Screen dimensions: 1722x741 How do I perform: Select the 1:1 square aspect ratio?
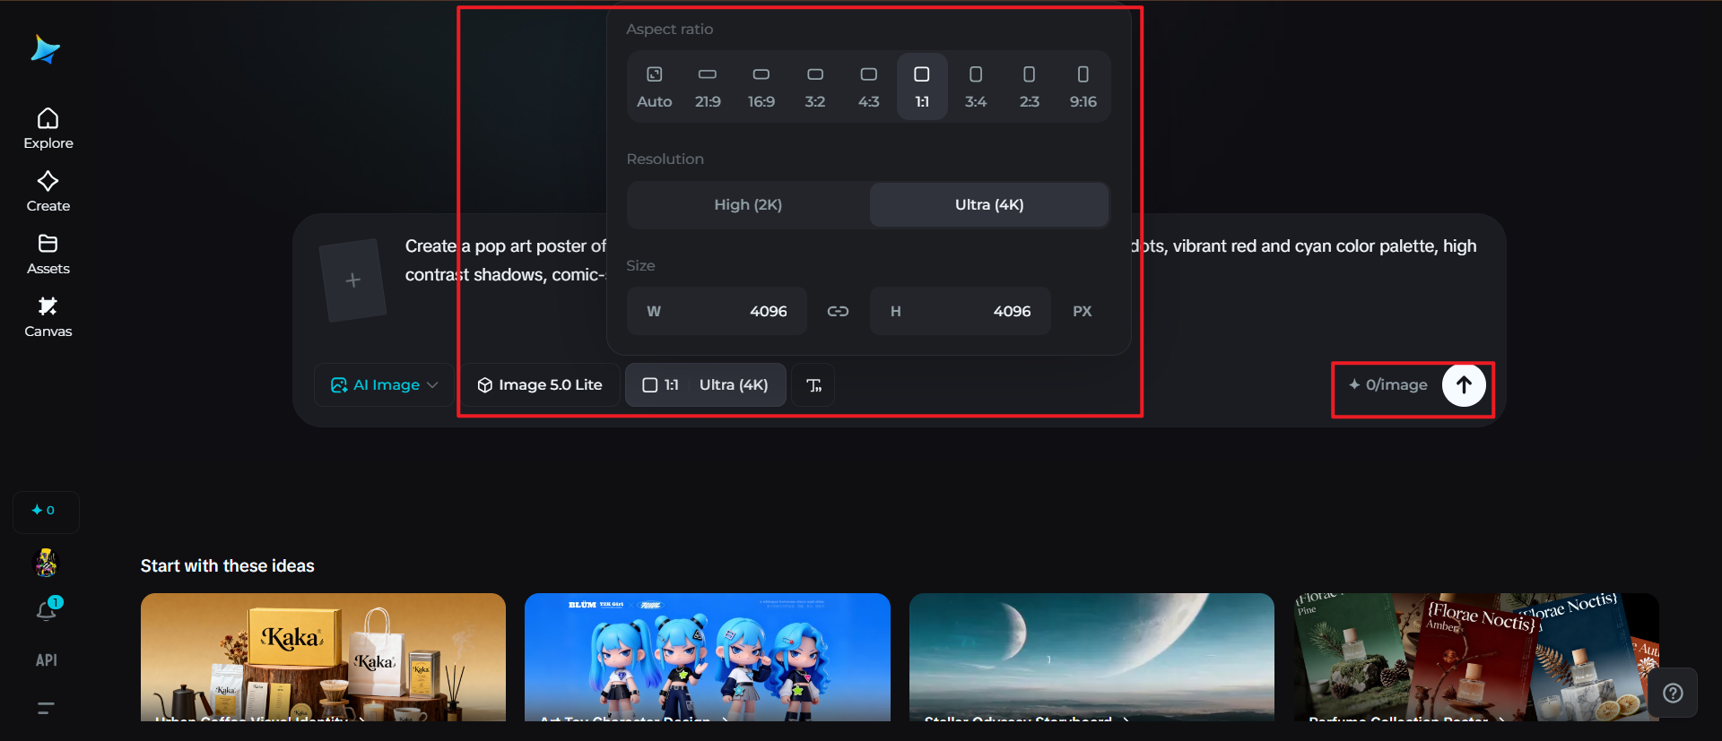click(x=922, y=86)
